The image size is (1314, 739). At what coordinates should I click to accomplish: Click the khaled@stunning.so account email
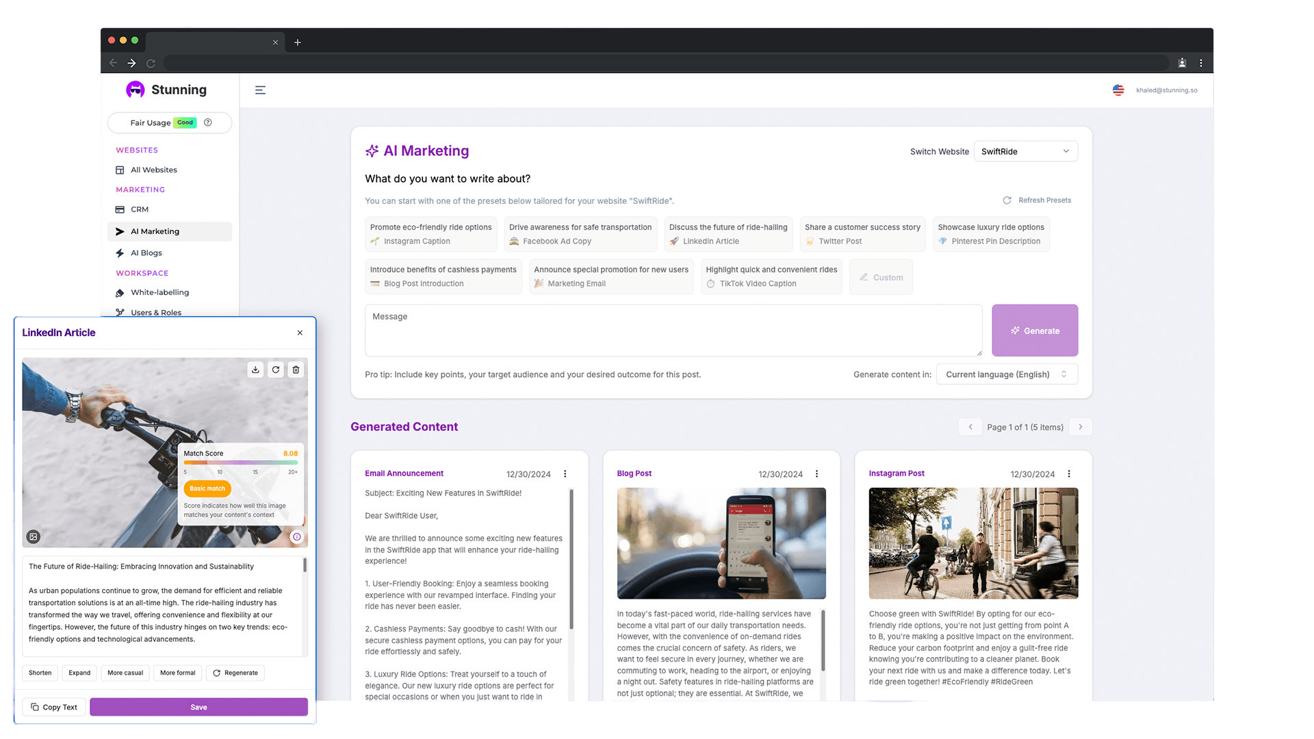pos(1167,90)
